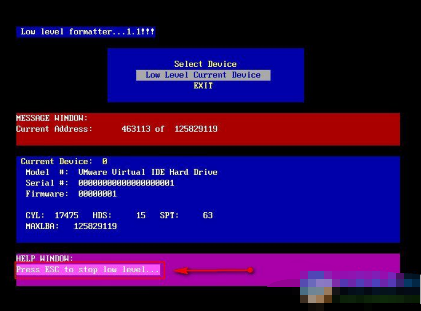
Task: Click the serial number 00000000000000000001
Action: point(126,183)
